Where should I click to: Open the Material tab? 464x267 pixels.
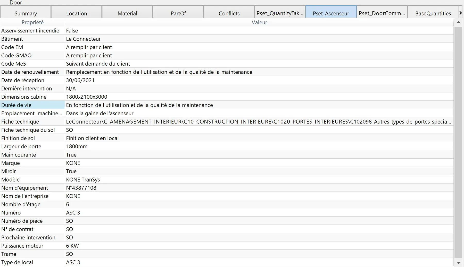(127, 13)
